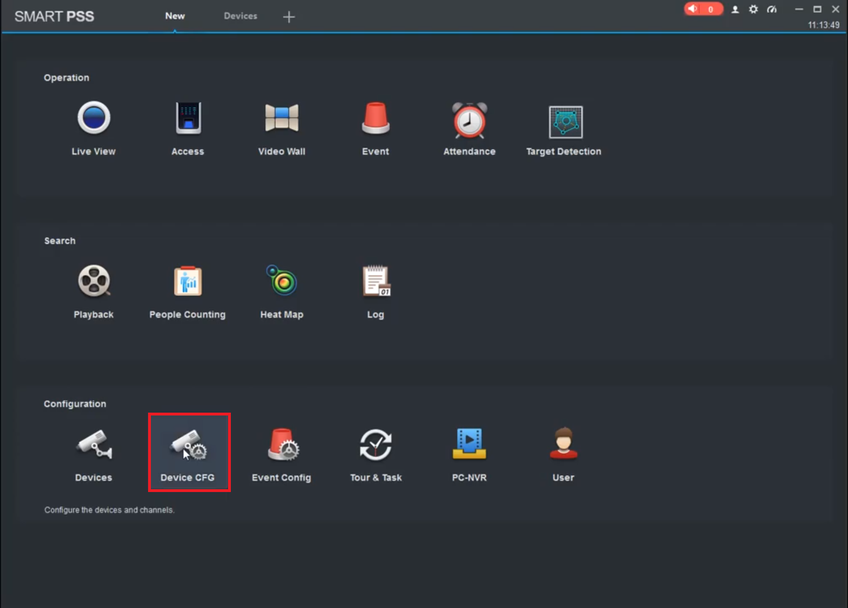This screenshot has width=848, height=608.
Task: Open People Counting report
Action: pyautogui.click(x=188, y=291)
